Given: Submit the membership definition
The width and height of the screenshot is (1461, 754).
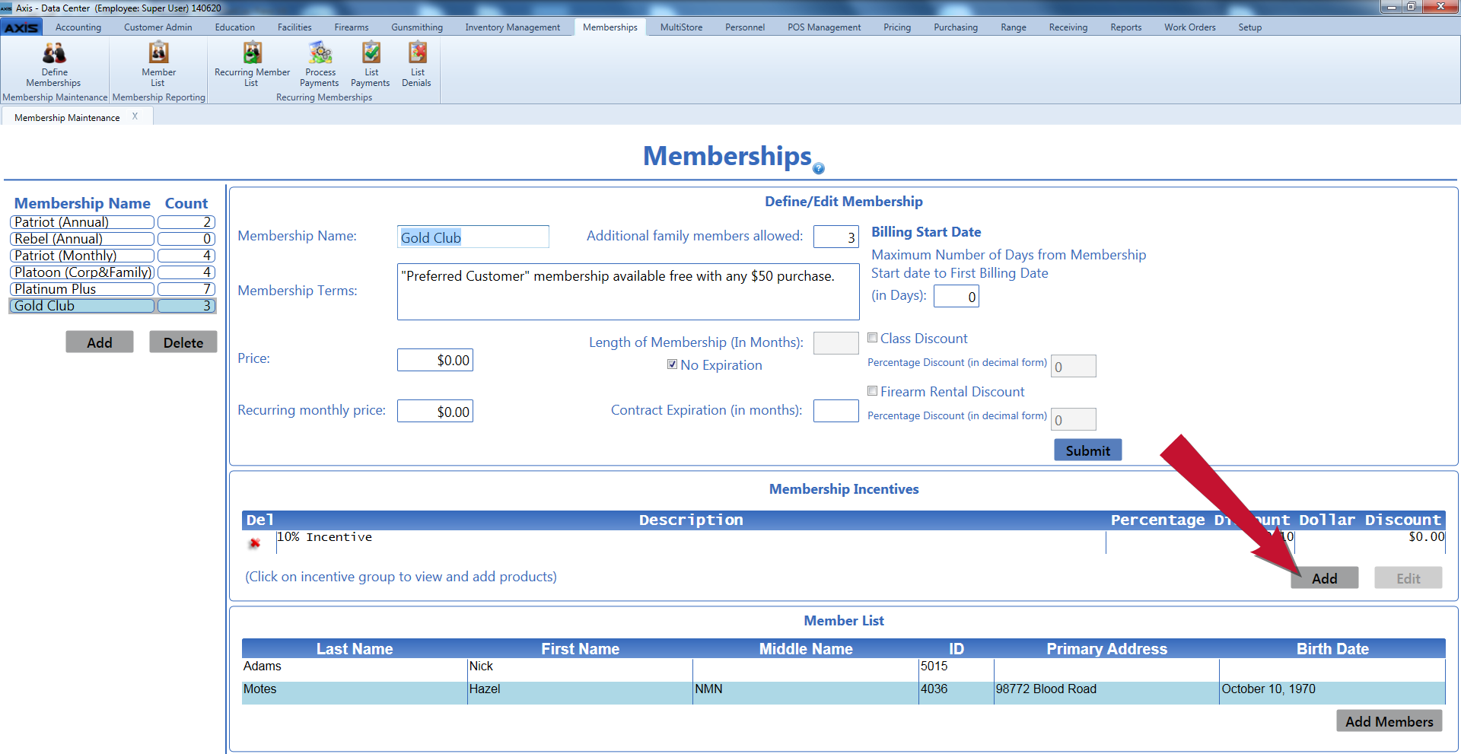Looking at the screenshot, I should point(1088,450).
